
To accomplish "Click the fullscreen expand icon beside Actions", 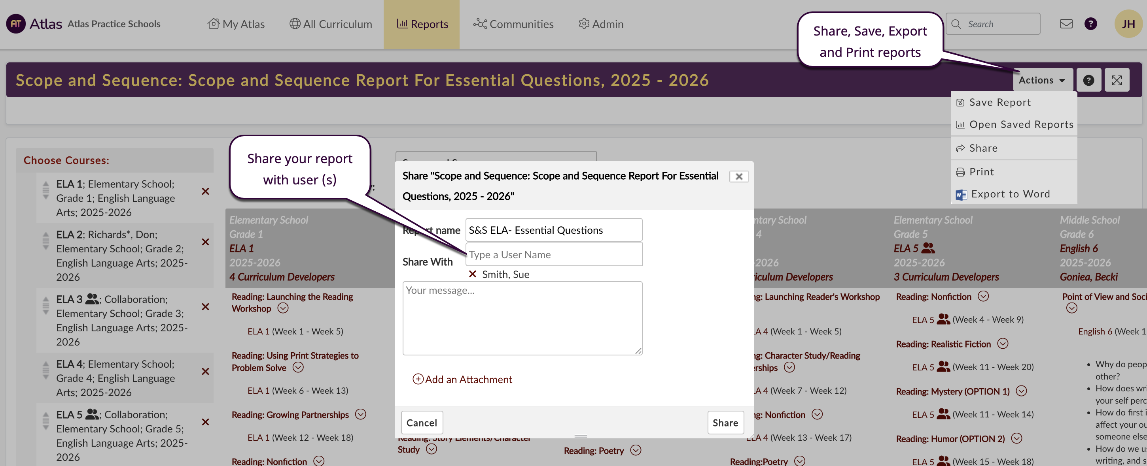I will click(1116, 80).
